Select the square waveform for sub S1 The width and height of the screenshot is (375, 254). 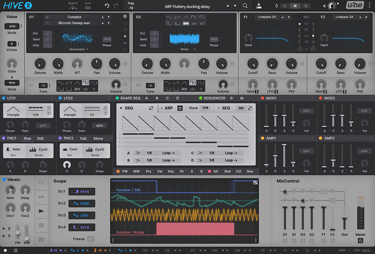85,83
